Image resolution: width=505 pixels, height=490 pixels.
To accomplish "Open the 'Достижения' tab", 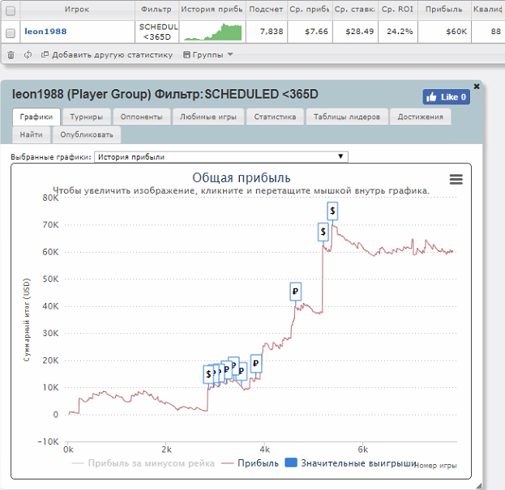I will click(421, 117).
